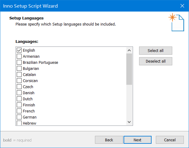This screenshot has height=148, width=189.
Task: Proceed with the Next button
Action: coord(138,140)
